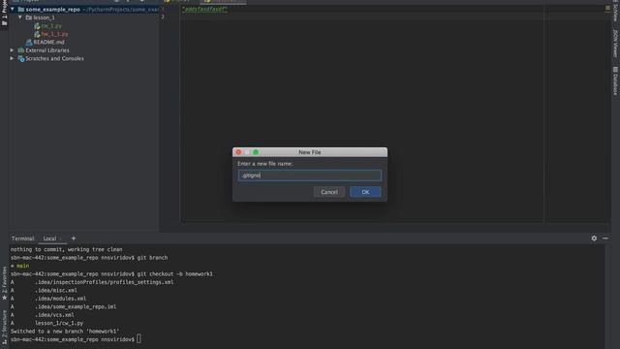620x349 pixels.
Task: Click the new file name input field
Action: 310,175
